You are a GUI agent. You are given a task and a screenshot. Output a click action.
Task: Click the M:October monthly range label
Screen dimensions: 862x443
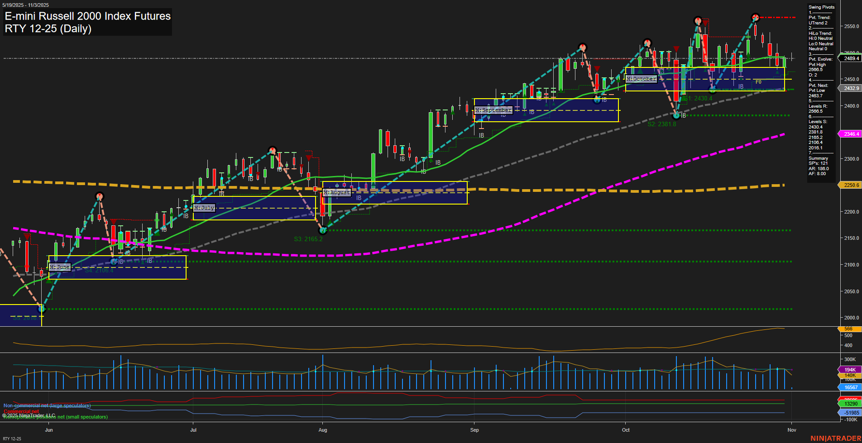641,79
